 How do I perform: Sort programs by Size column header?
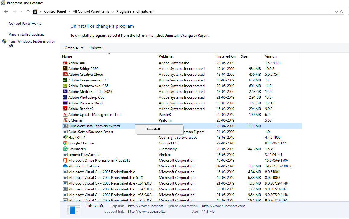pos(244,56)
